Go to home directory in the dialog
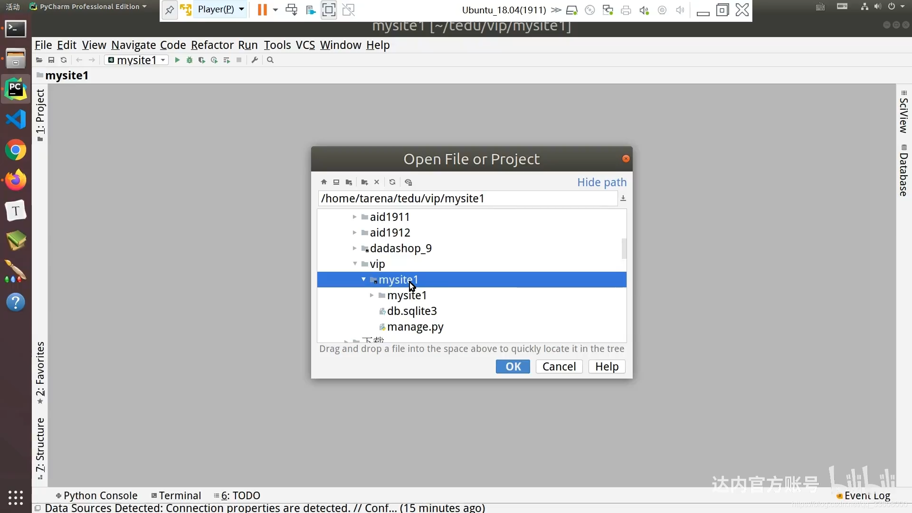 [x=324, y=182]
